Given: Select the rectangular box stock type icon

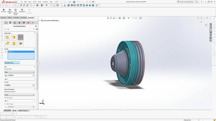Looking at the screenshot, I should click(7, 37).
